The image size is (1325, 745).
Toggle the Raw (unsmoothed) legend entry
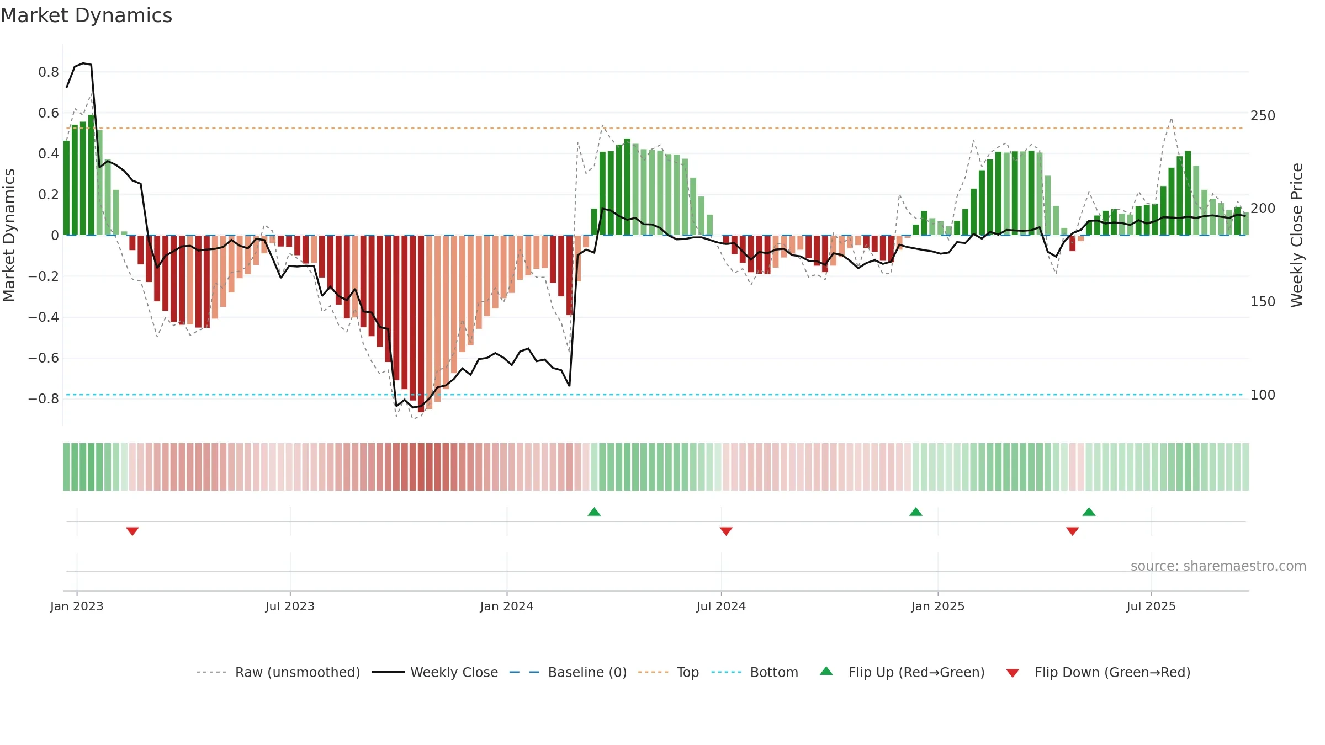click(278, 672)
